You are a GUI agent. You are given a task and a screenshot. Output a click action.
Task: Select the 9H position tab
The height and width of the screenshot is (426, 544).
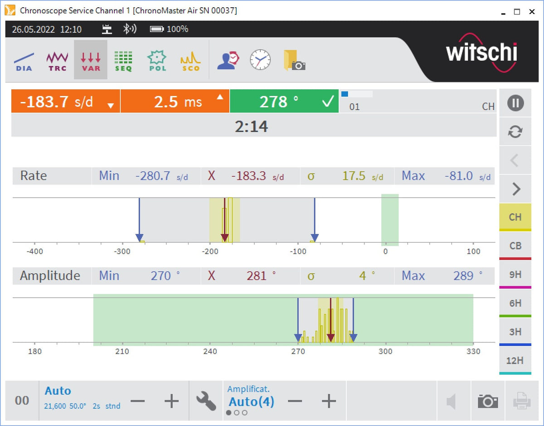click(515, 274)
